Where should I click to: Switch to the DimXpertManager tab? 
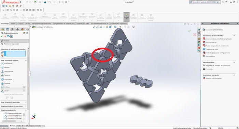tap(17, 29)
